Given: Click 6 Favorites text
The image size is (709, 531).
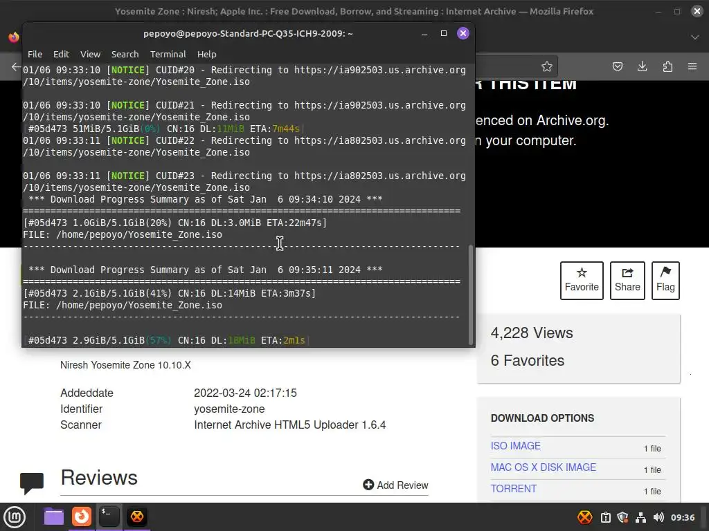Looking at the screenshot, I should coord(527,360).
